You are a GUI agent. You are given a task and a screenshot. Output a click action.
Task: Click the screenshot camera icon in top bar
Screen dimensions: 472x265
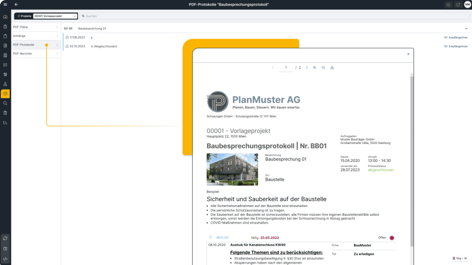(x=448, y=5)
